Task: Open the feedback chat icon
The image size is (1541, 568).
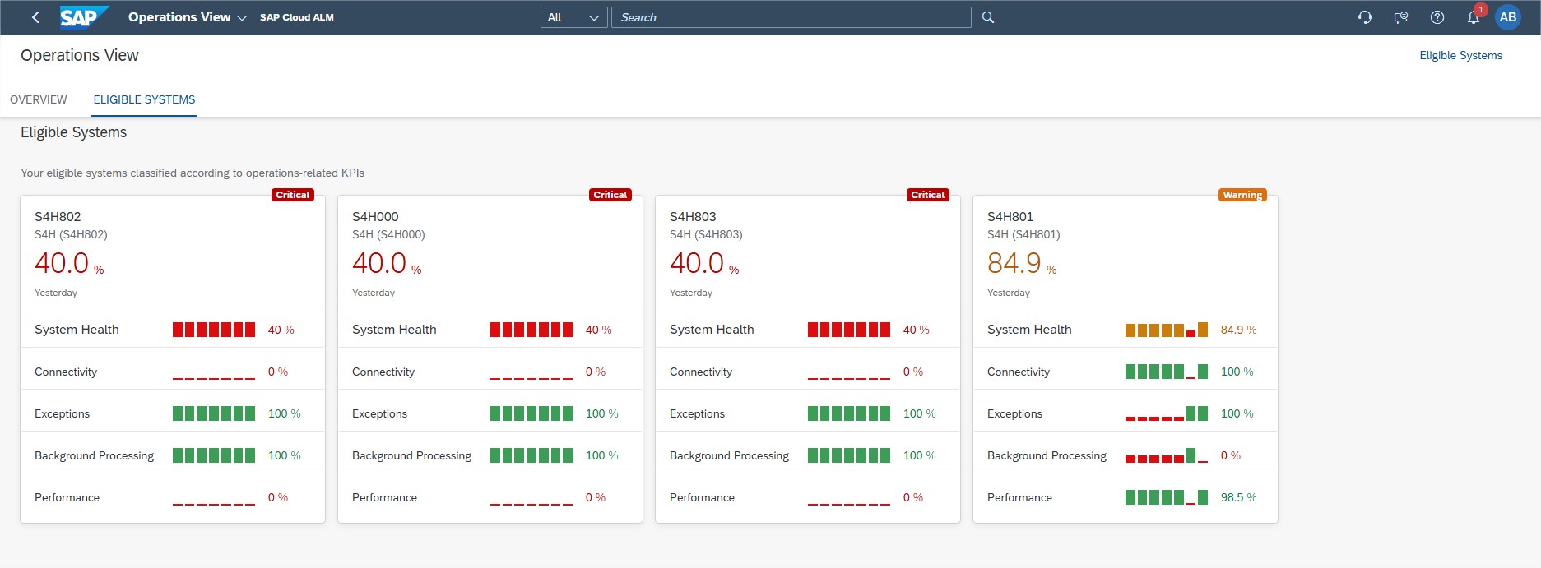Action: pos(1400,17)
